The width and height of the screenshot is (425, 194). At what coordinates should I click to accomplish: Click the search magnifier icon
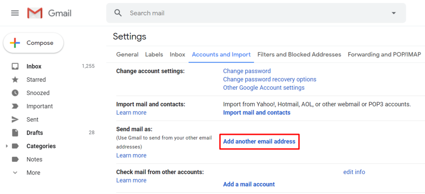pyautogui.click(x=118, y=13)
